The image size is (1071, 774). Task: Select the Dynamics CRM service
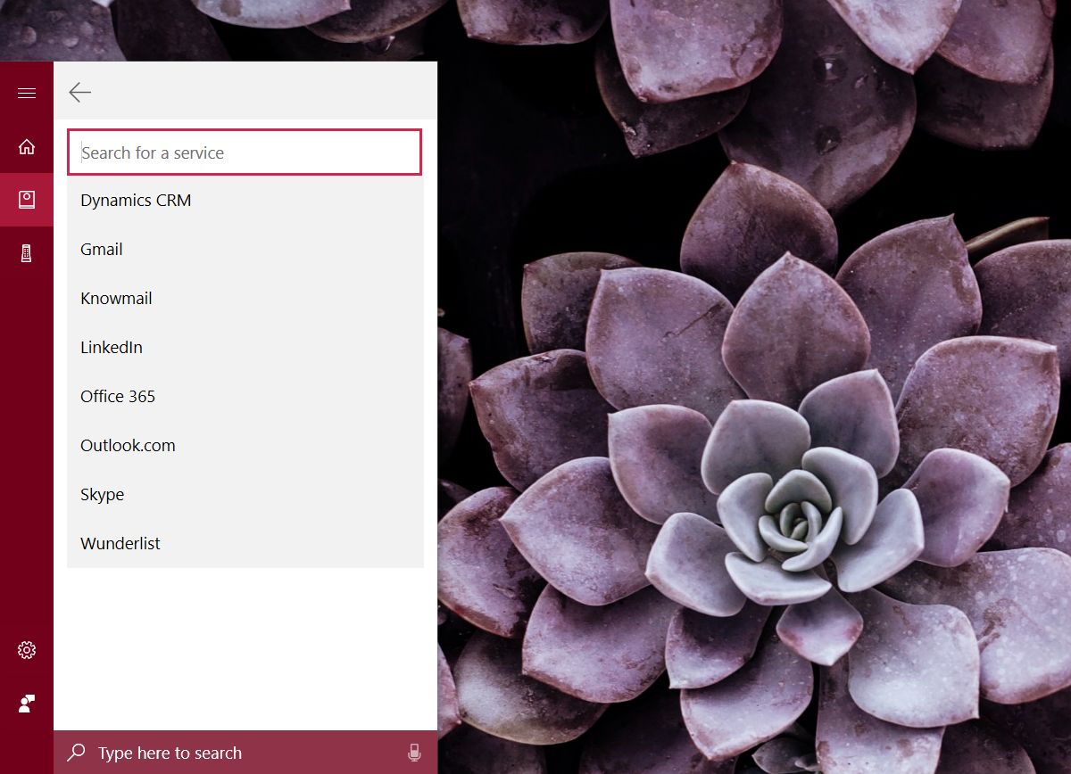coord(245,201)
